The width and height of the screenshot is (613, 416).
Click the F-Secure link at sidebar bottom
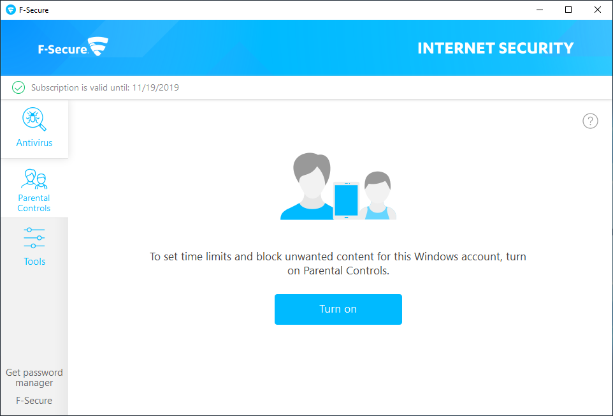pyautogui.click(x=34, y=401)
